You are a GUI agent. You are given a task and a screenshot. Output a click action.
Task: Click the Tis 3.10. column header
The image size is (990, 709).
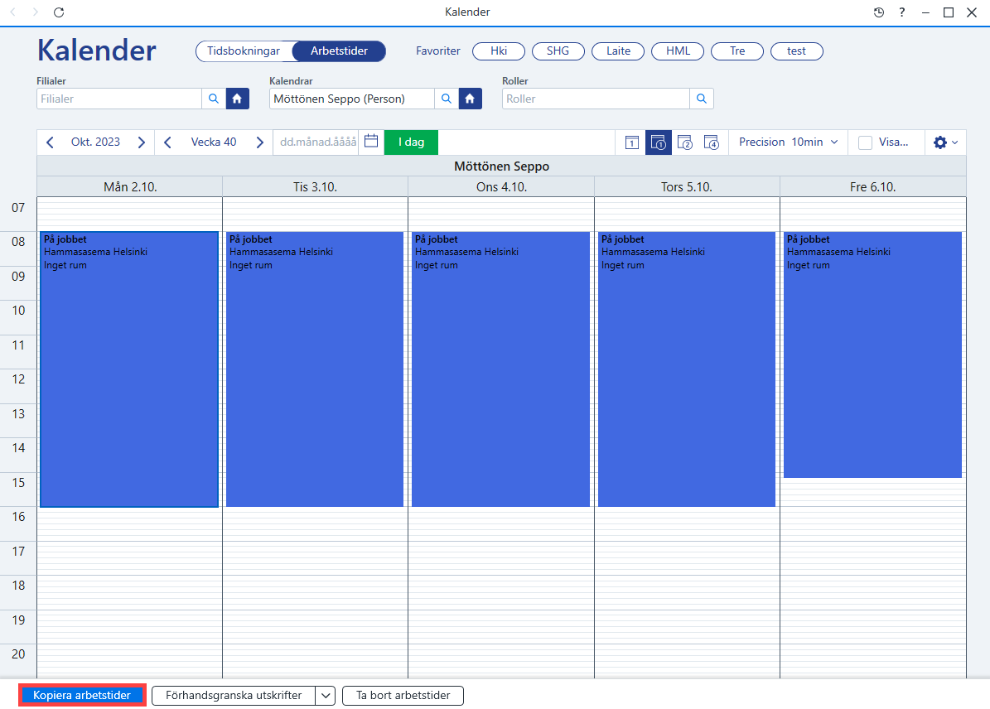315,187
